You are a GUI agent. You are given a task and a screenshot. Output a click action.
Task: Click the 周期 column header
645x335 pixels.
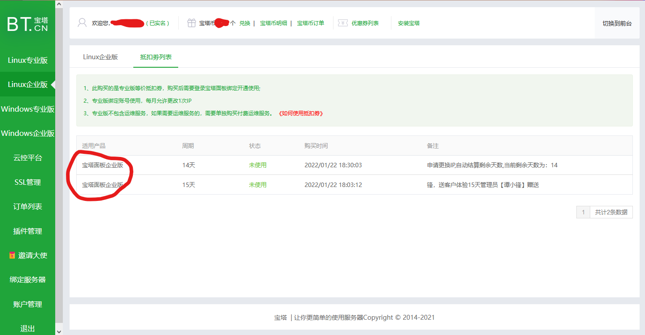coord(188,146)
